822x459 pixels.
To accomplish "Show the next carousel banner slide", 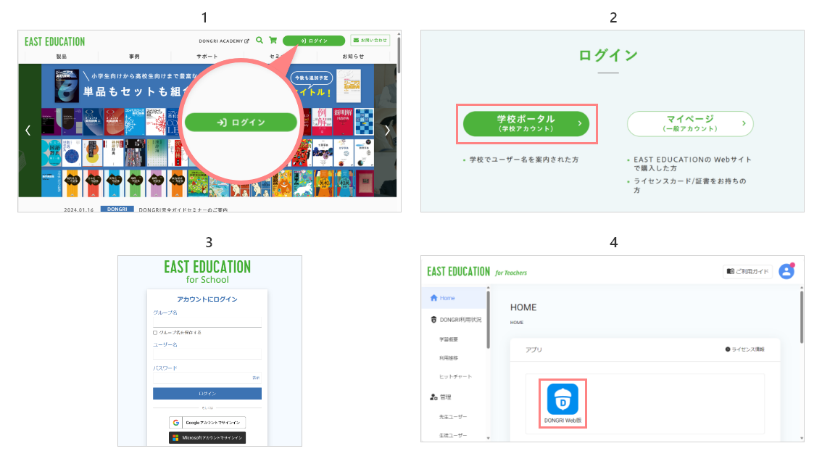I will [387, 130].
